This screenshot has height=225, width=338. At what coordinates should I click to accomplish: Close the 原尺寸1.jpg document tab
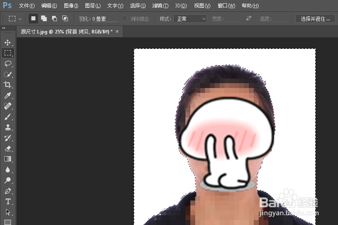pos(117,31)
